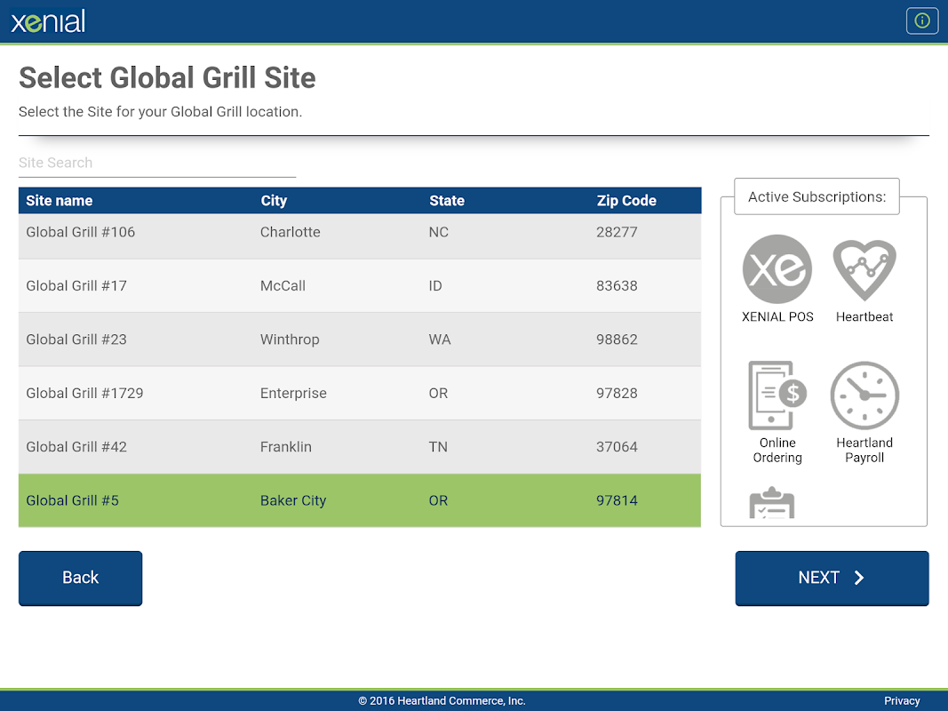Click the XENIAL POS label text
The width and height of the screenshot is (948, 711).
point(777,316)
